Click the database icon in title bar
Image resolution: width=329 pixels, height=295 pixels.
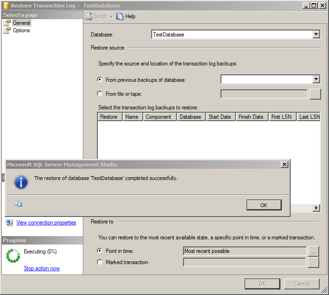(x=6, y=6)
